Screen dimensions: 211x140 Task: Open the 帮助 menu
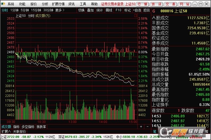[94, 4]
